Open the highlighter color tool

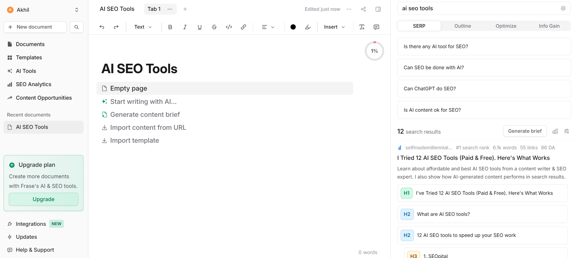308,27
